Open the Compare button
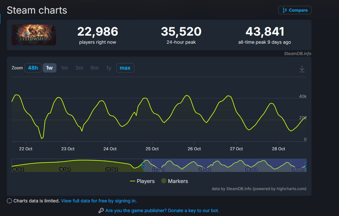 (295, 10)
